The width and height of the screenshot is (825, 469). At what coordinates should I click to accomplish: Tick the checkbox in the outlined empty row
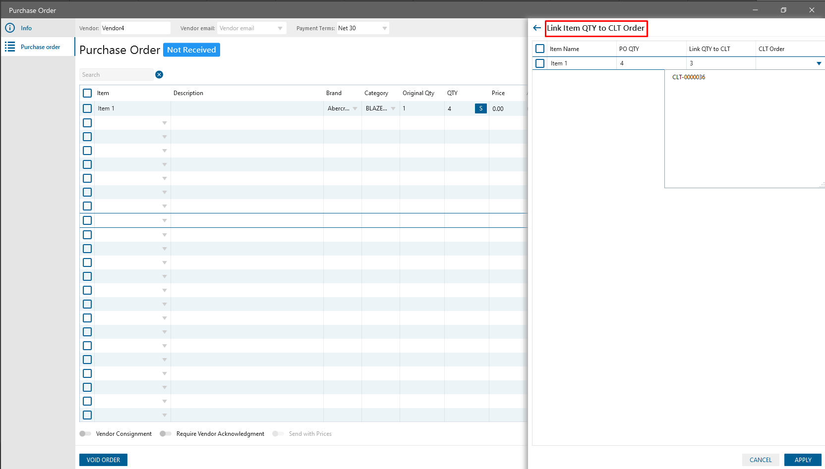click(x=87, y=220)
